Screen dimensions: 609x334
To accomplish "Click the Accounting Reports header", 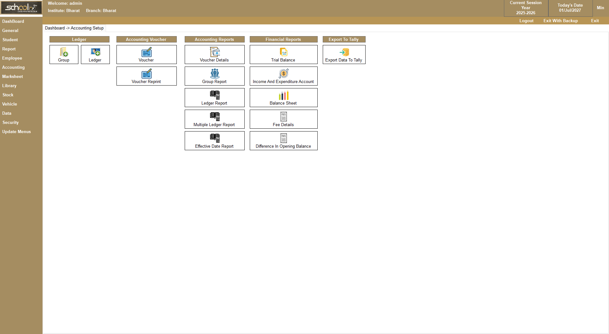I will 215,39.
